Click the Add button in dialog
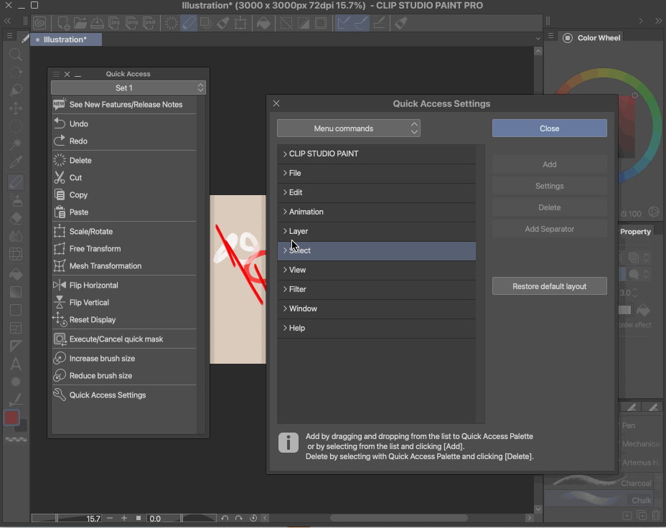Image resolution: width=666 pixels, height=528 pixels. [x=549, y=164]
